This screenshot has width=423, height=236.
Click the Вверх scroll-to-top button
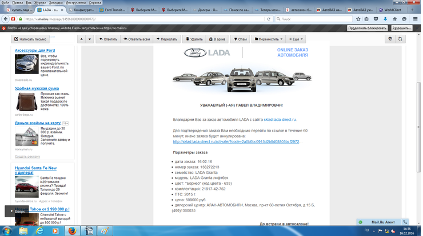point(17,211)
